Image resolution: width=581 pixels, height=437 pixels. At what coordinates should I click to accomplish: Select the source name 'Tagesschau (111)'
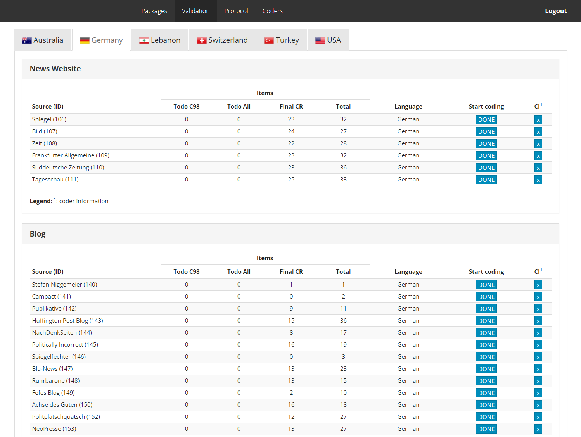(x=55, y=180)
